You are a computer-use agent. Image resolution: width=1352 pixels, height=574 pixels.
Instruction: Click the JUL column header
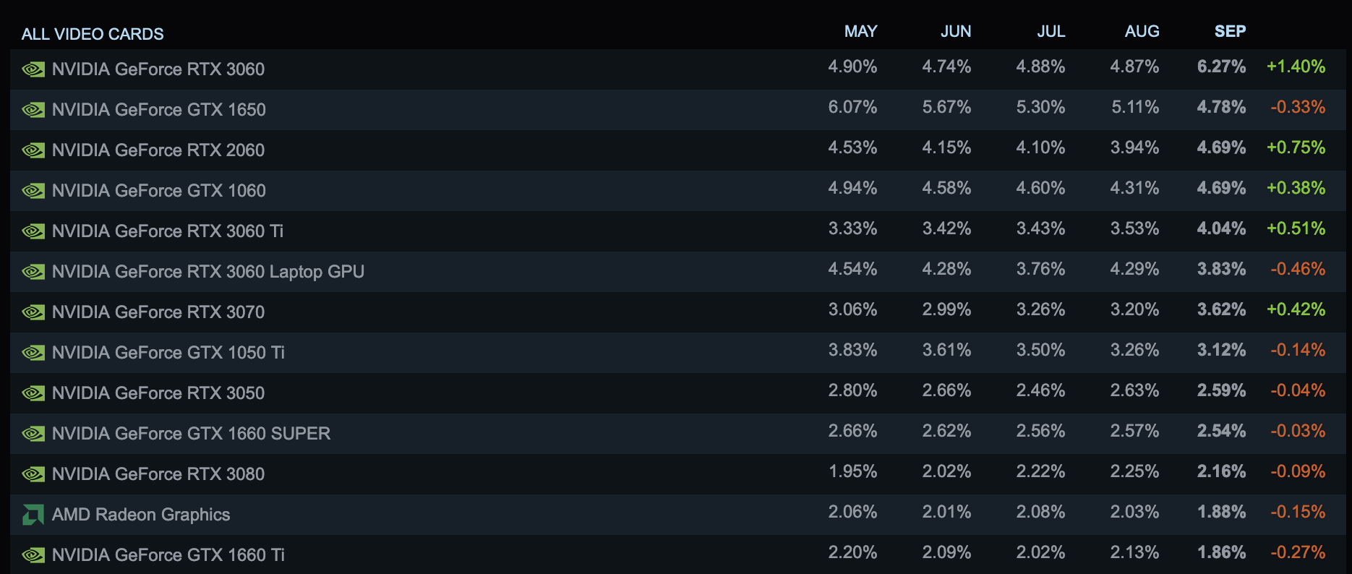tap(1051, 31)
